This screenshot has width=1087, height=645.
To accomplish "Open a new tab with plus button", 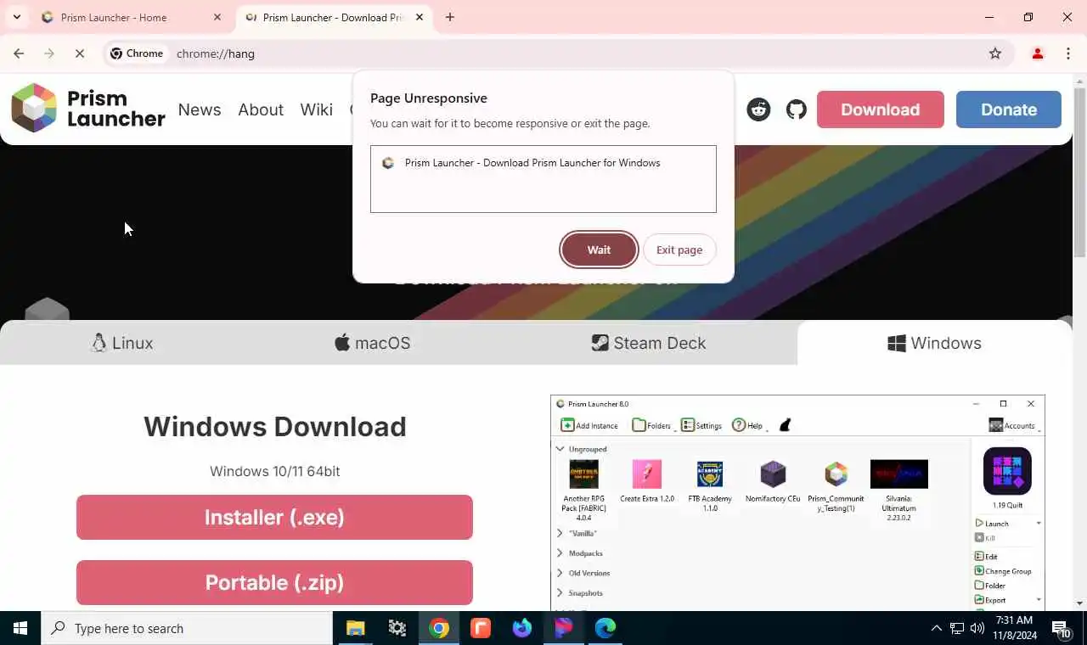I will [450, 17].
